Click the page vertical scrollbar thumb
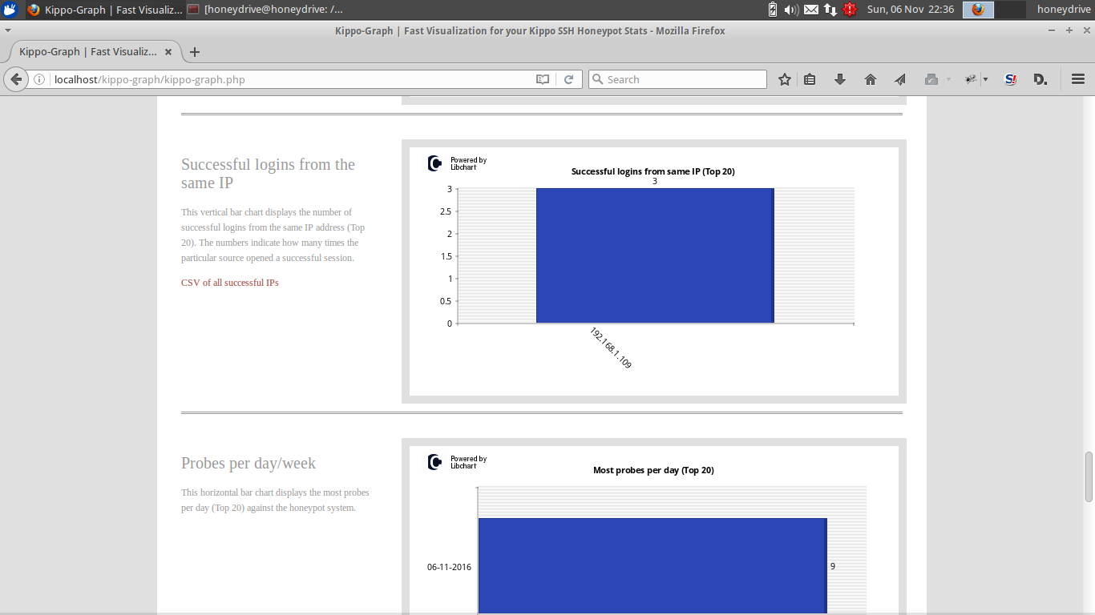This screenshot has width=1095, height=615. click(x=1089, y=477)
